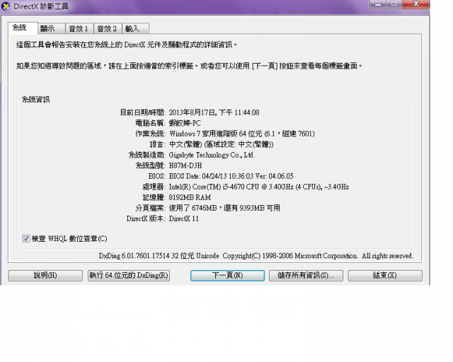Save all information with 儲存所有資訊(S)
Screen dimensions: 453x362
click(306, 276)
